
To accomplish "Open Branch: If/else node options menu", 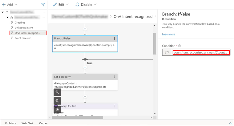I will point(114,38).
